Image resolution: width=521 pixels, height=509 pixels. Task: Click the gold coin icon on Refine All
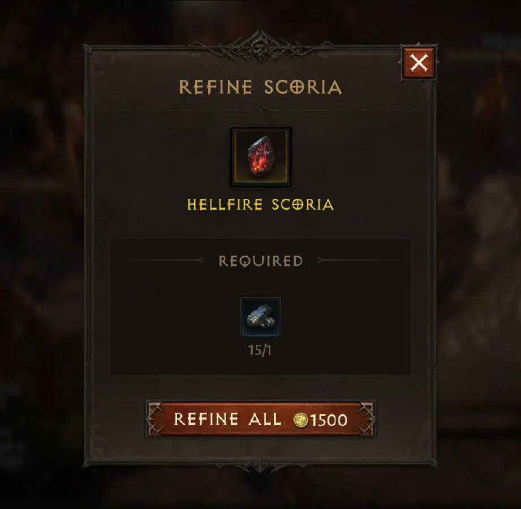[x=301, y=420]
